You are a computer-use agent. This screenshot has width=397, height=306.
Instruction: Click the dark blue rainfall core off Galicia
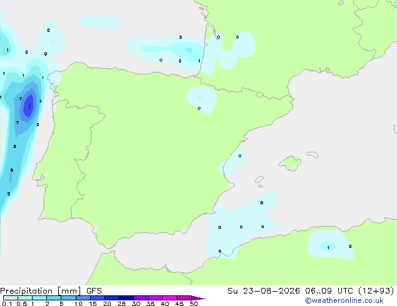point(29,106)
